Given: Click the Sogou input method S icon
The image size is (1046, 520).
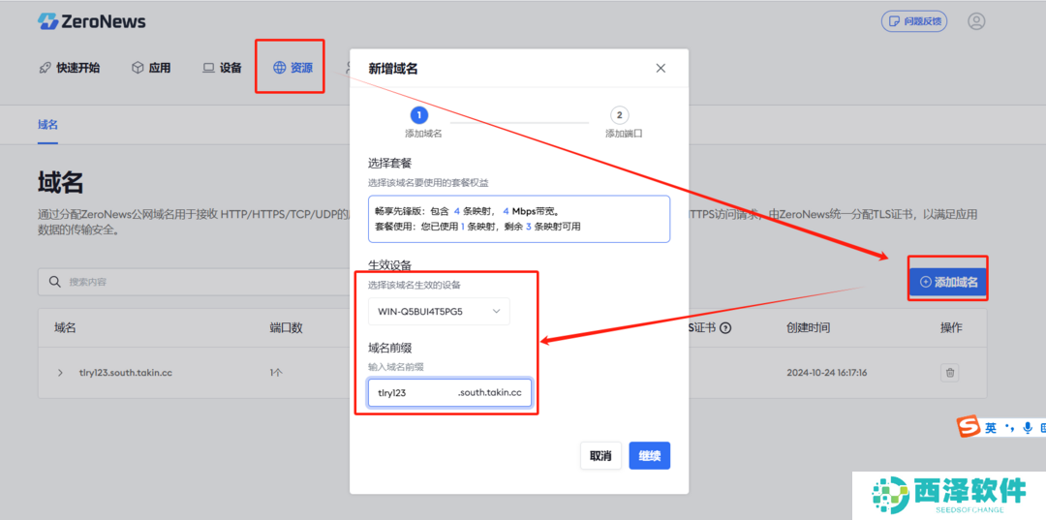Looking at the screenshot, I should pyautogui.click(x=968, y=427).
